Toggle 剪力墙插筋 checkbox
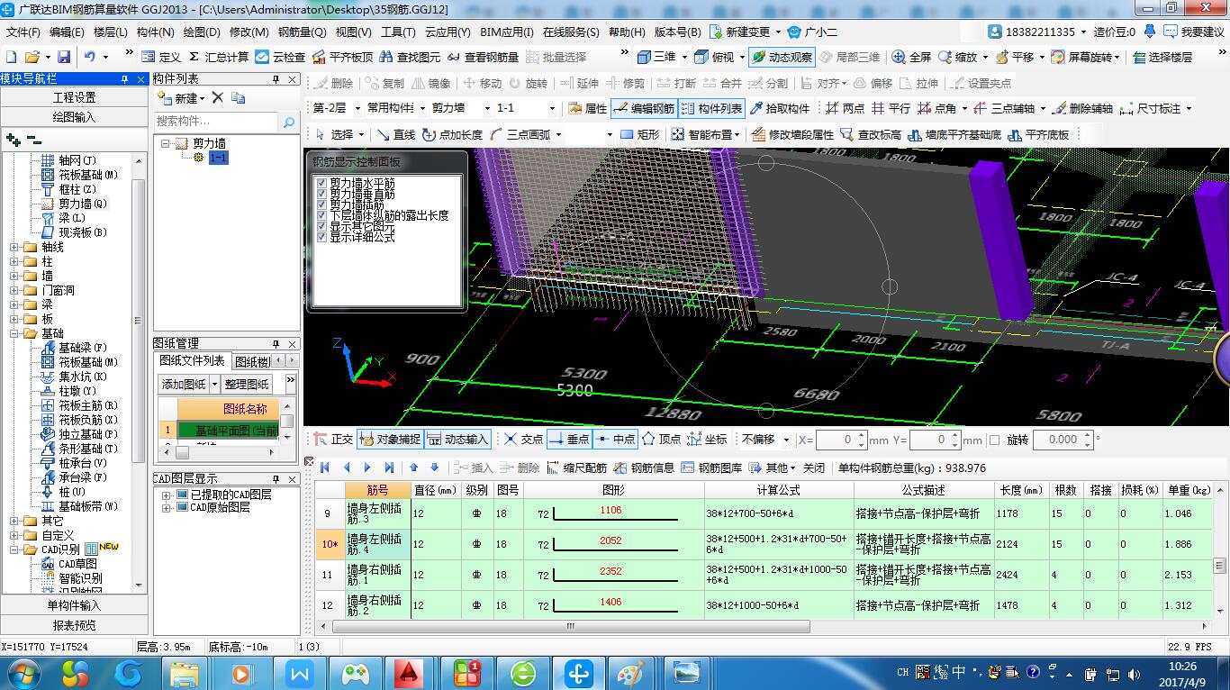This screenshot has width=1230, height=690. (x=321, y=204)
